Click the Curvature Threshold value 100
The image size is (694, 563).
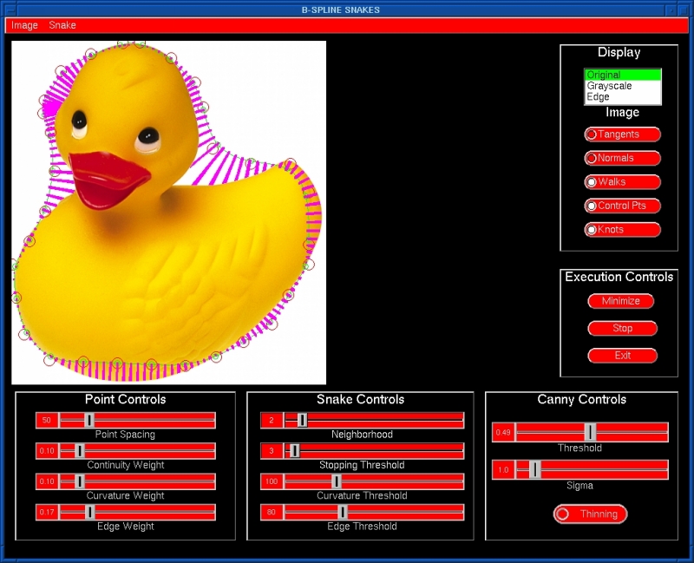coord(272,481)
